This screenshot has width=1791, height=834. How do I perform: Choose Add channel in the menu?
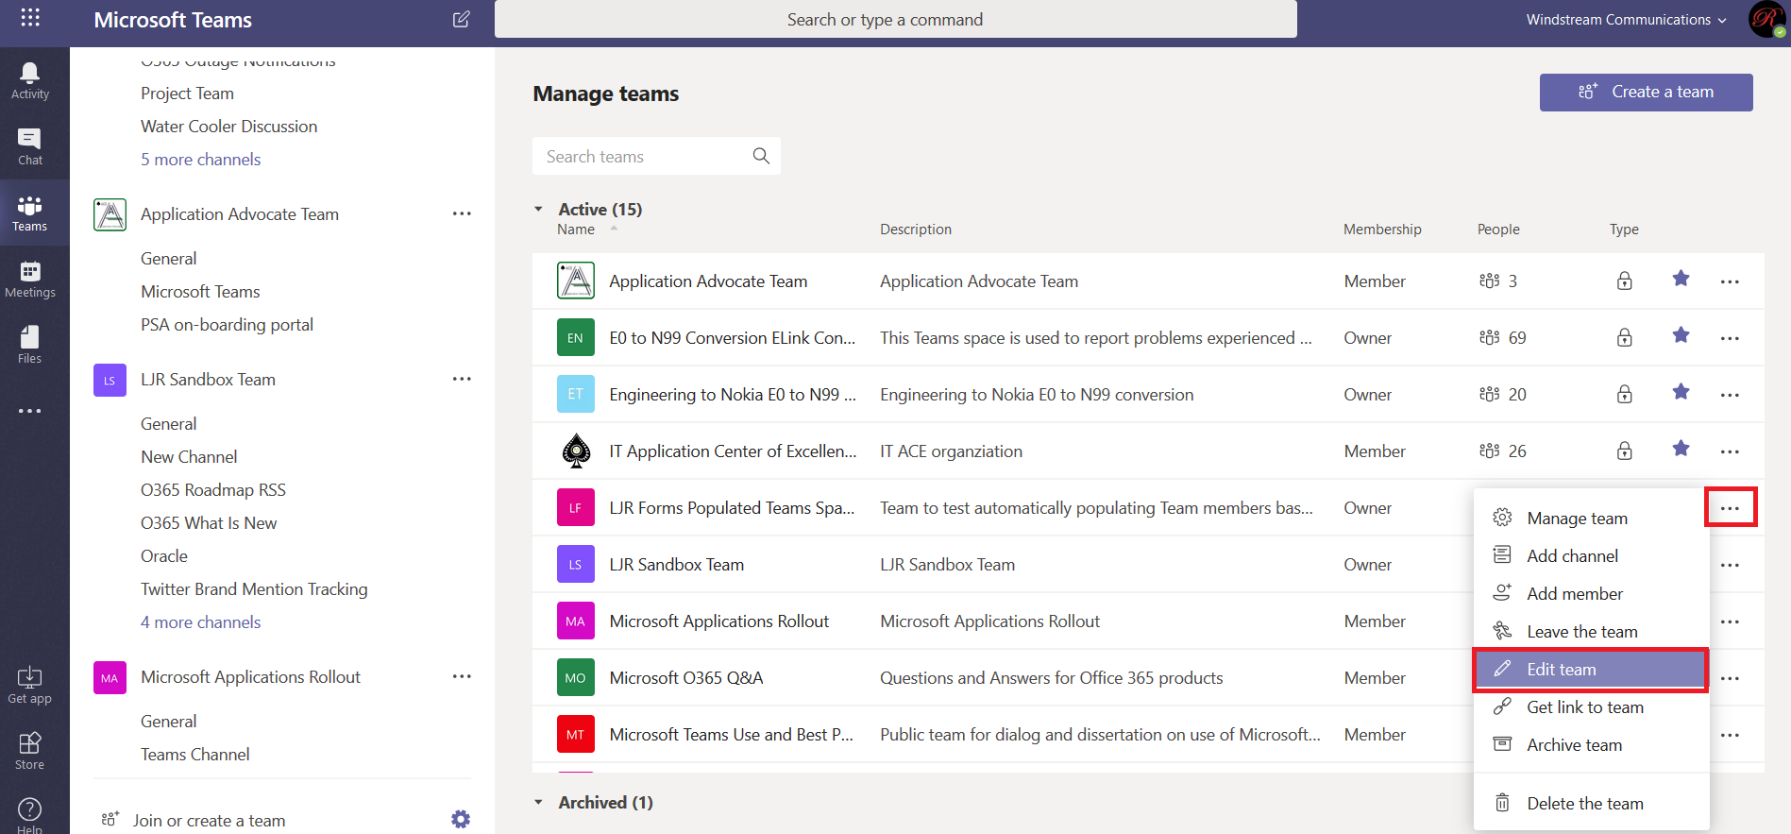click(x=1591, y=555)
